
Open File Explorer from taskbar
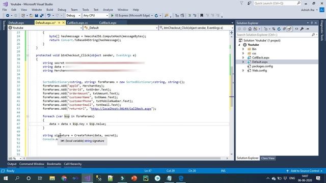tap(52, 178)
